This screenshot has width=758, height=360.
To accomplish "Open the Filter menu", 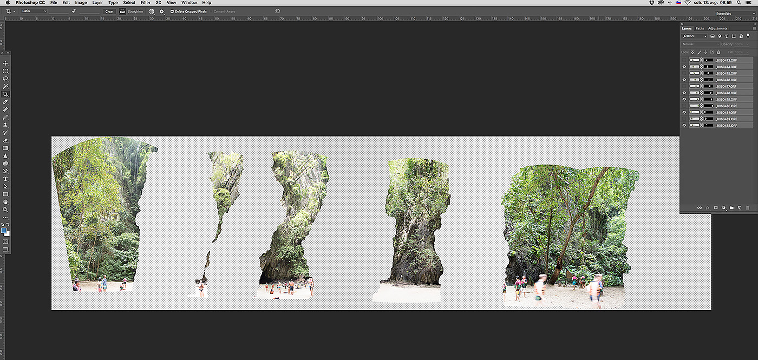I will (145, 3).
